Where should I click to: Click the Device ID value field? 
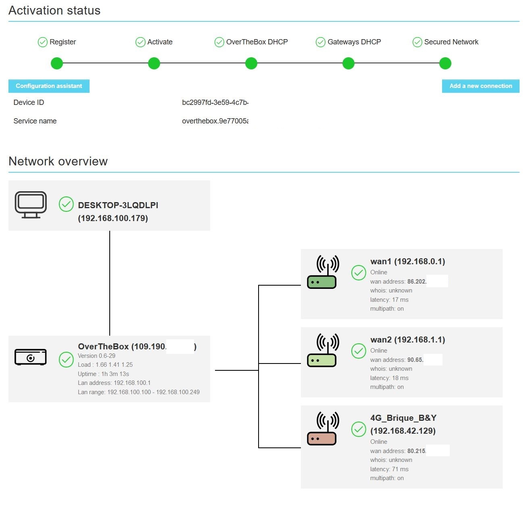pyautogui.click(x=215, y=102)
